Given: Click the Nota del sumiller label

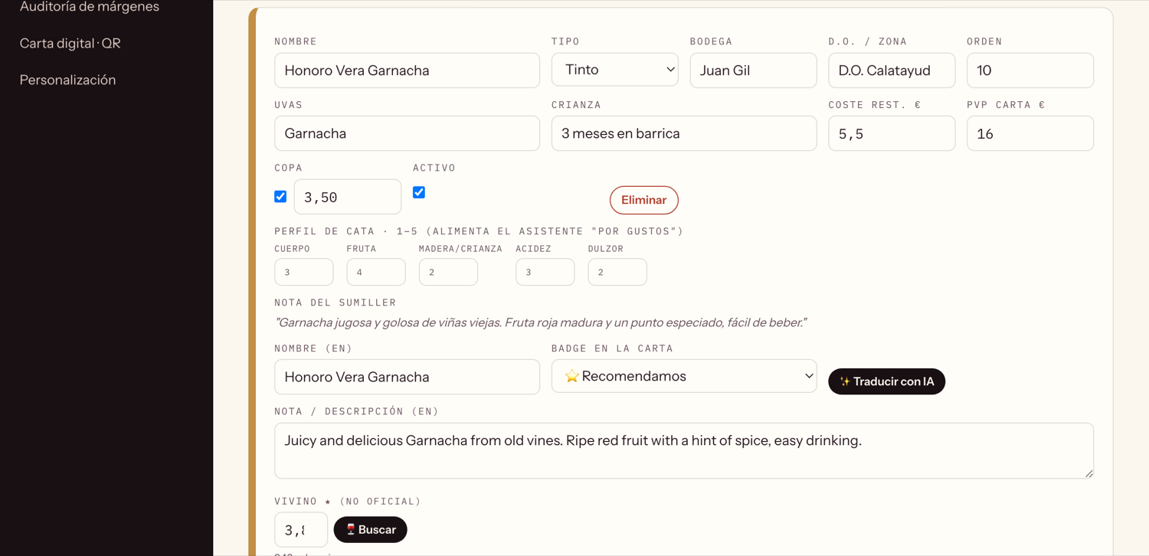Looking at the screenshot, I should point(336,303).
